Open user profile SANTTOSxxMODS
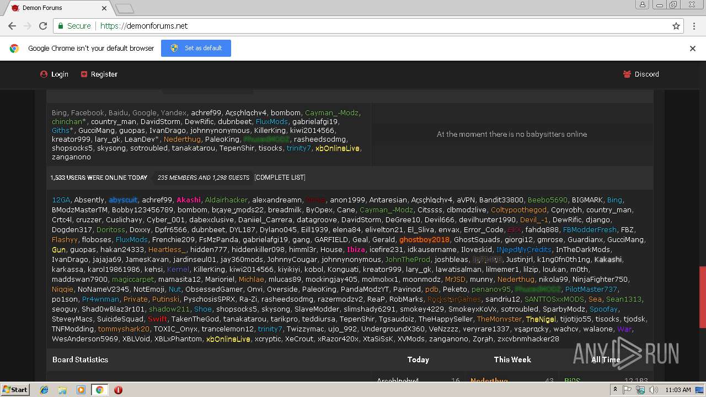The height and width of the screenshot is (397, 706). point(554,299)
